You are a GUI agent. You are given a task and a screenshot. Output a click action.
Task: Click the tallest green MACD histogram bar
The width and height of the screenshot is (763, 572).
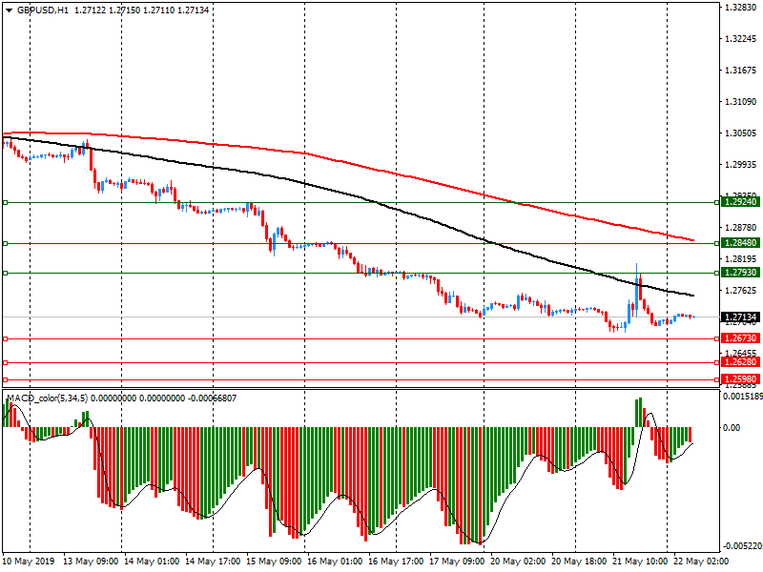pos(640,413)
